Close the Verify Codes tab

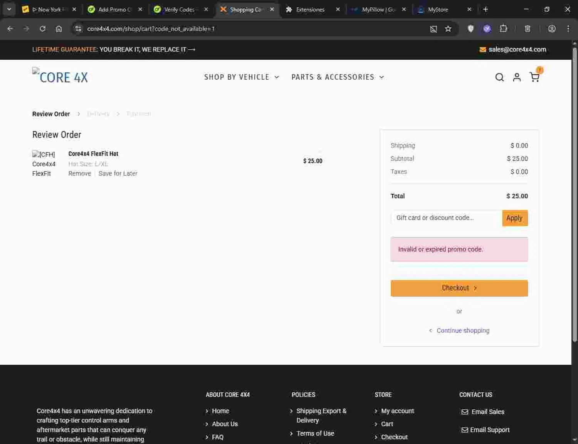pos(206,9)
